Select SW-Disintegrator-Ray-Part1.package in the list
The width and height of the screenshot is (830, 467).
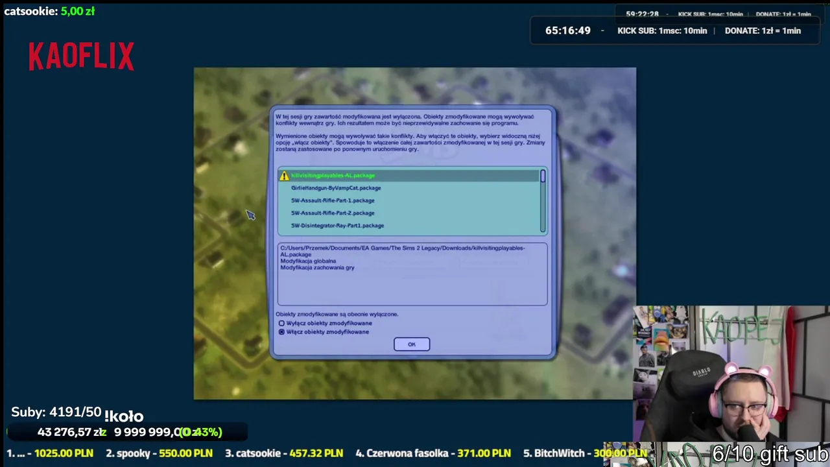click(337, 226)
